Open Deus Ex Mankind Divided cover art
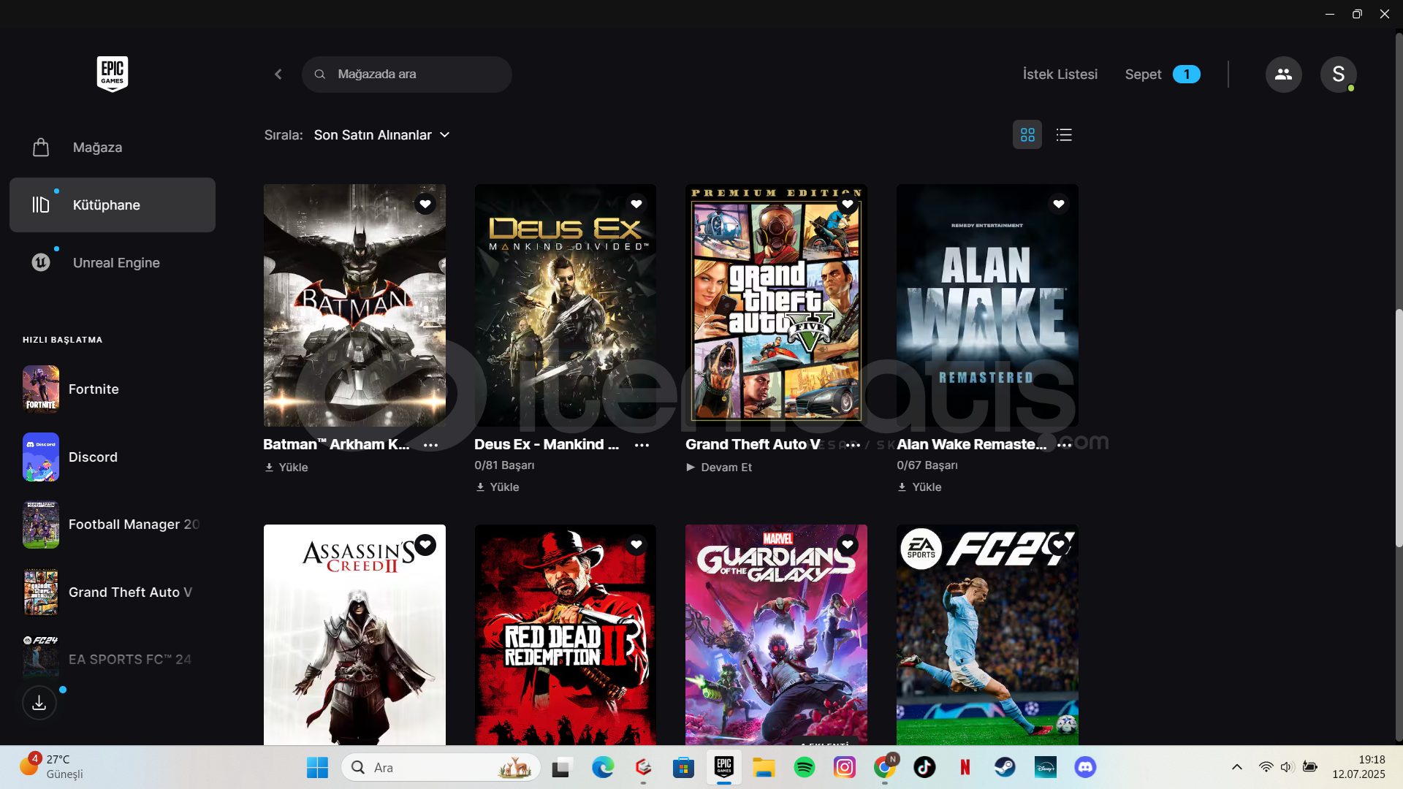 (566, 305)
